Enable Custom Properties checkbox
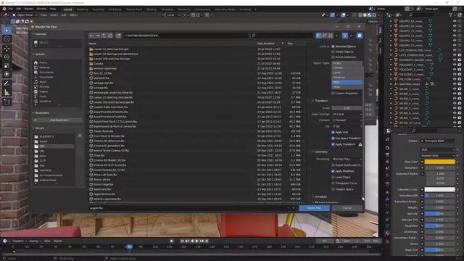464x261 pixels. point(333,94)
